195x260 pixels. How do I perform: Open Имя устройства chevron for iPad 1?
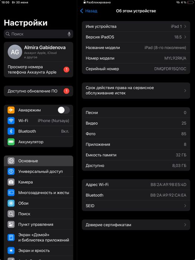click(185, 26)
